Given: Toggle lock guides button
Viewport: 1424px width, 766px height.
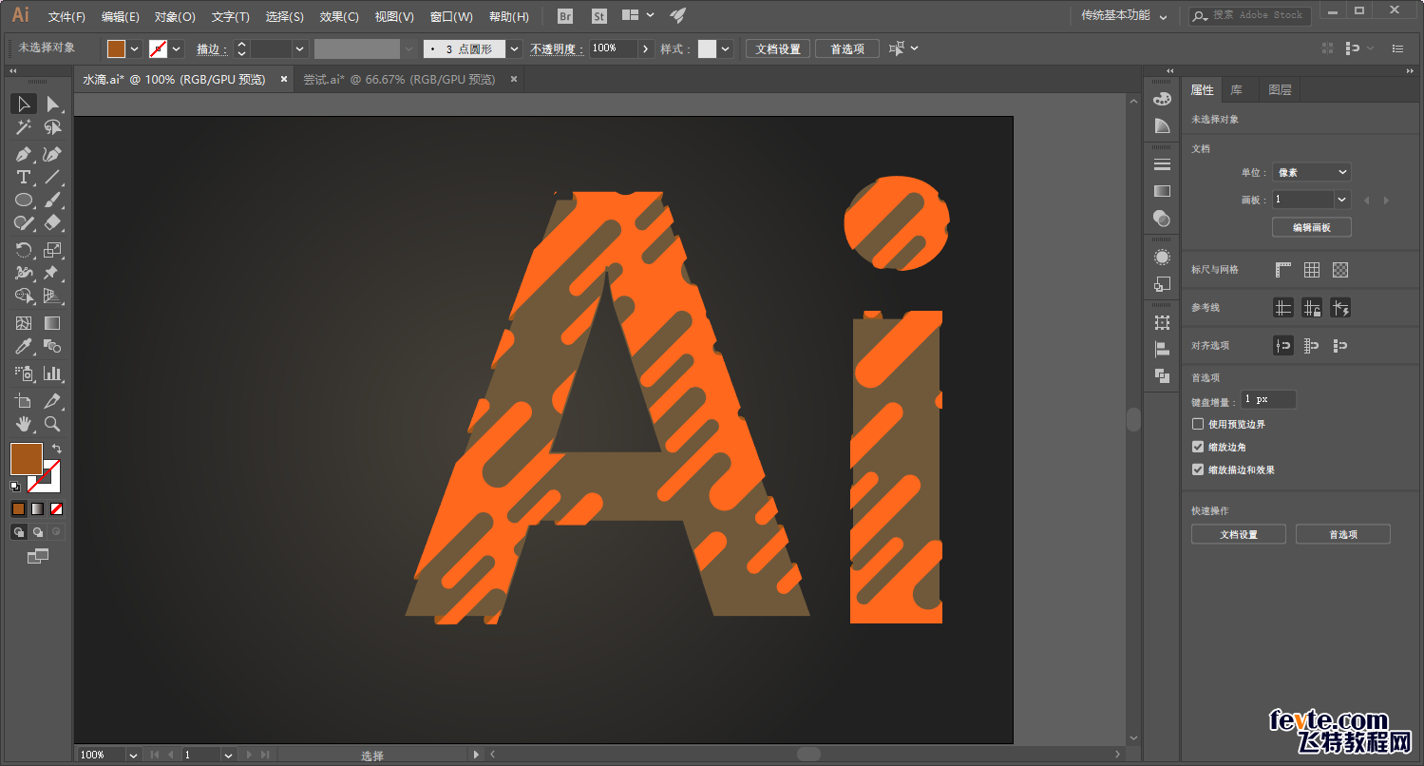Looking at the screenshot, I should point(1312,308).
